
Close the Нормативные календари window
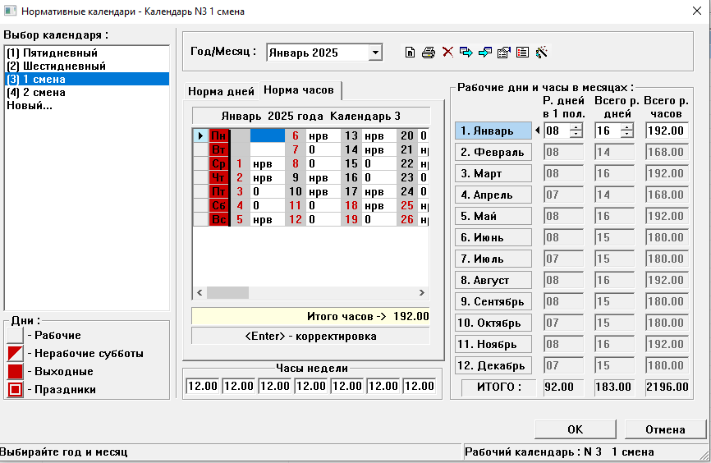pyautogui.click(x=697, y=11)
